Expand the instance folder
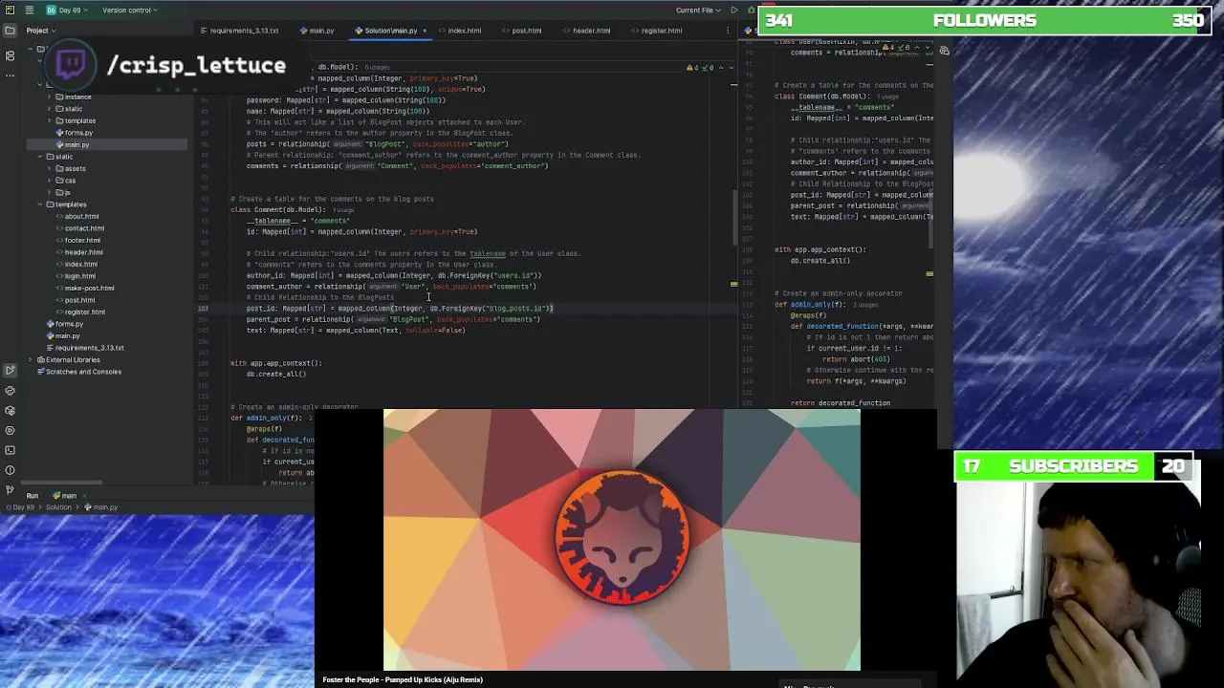This screenshot has width=1224, height=688. pos(51,97)
